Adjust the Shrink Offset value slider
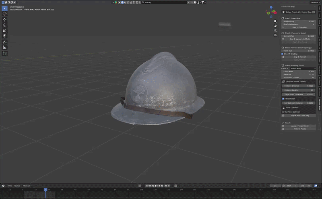Viewport: 322px width, 199px height. tap(298, 36)
